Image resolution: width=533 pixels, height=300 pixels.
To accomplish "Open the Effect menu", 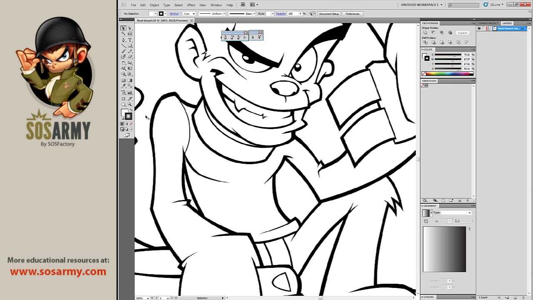I will click(191, 5).
